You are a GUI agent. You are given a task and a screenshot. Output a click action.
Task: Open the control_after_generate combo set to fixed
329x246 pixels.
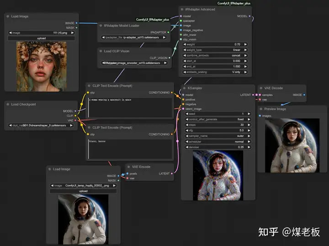[x=218, y=119]
